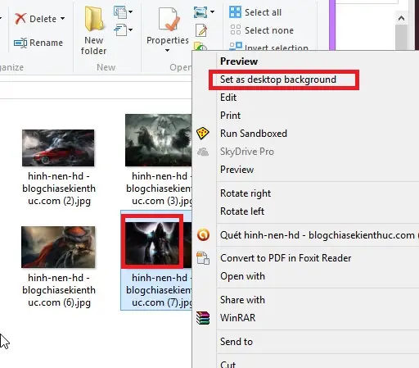Select the red car wallpaper thumbnail (2).jpg
Viewport: 419px width, 368px height.
click(58, 148)
